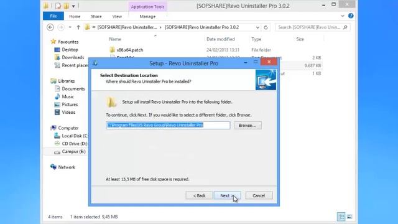
Task: Cancel the Revo Uninstaller setup
Action: pyautogui.click(x=259, y=195)
